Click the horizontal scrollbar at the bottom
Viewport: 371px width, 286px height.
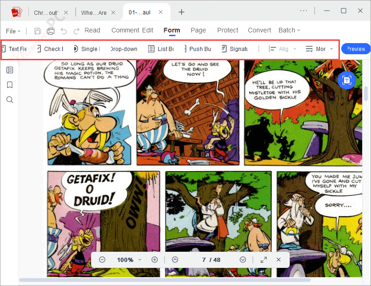point(165,280)
